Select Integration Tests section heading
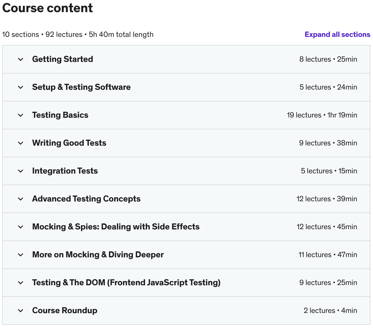This screenshot has height=329, width=373. pyautogui.click(x=65, y=171)
